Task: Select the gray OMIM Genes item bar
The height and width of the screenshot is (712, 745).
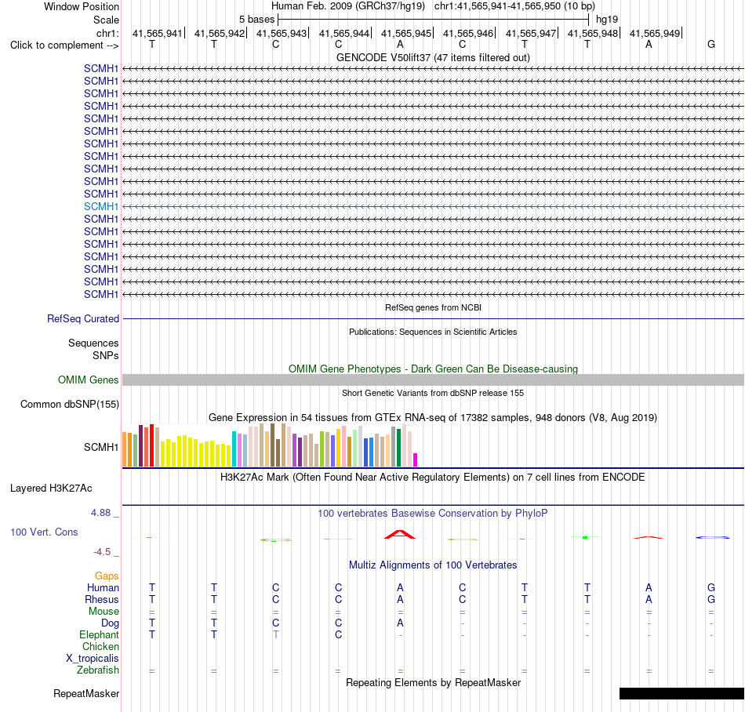Action: [433, 380]
